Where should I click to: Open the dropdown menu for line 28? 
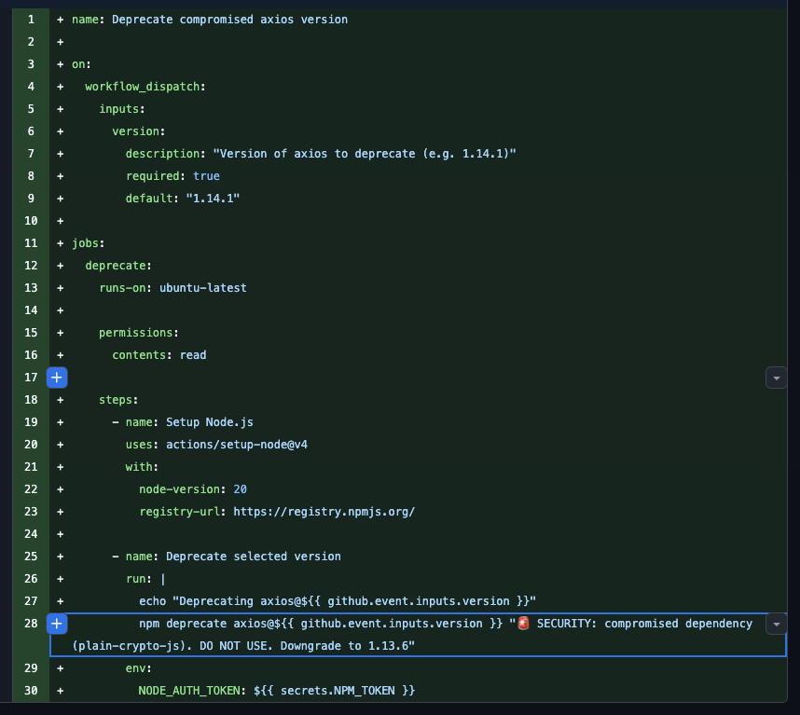tap(776, 624)
